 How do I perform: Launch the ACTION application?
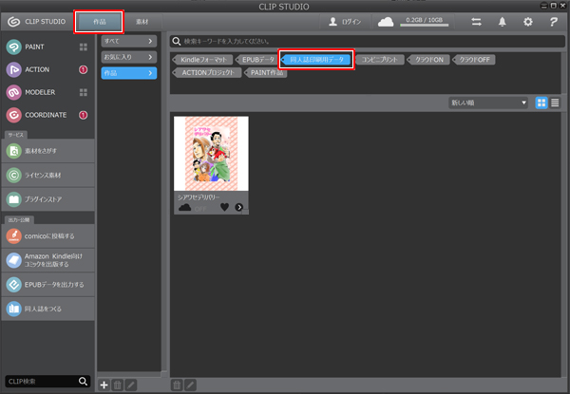click(28, 69)
